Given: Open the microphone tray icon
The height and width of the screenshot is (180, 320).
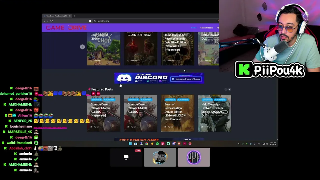Looking at the screenshot, I should click(254, 144).
